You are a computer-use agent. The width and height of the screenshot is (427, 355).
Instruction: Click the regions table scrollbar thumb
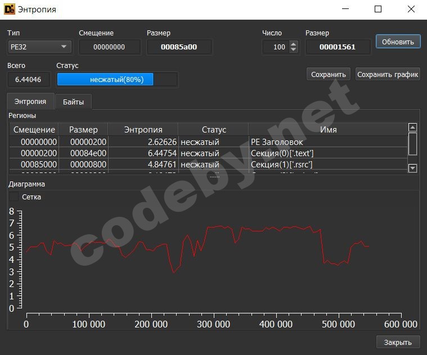click(412, 144)
